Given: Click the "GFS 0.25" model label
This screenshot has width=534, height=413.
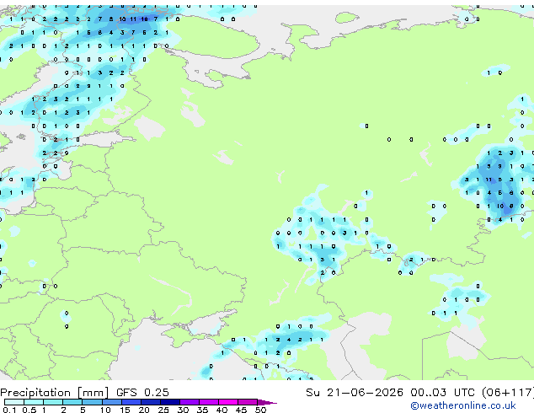Looking at the screenshot, I should 142,393.
